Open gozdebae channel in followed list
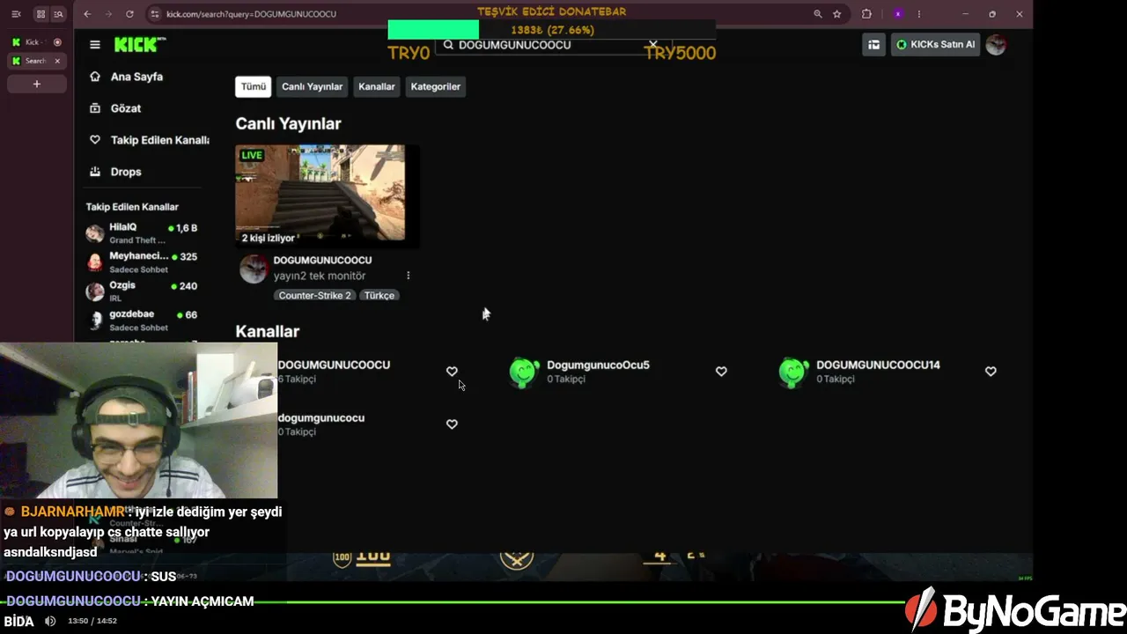 (141, 321)
